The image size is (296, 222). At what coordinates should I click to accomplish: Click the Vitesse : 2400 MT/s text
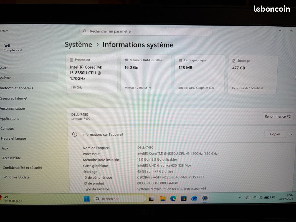(x=138, y=88)
